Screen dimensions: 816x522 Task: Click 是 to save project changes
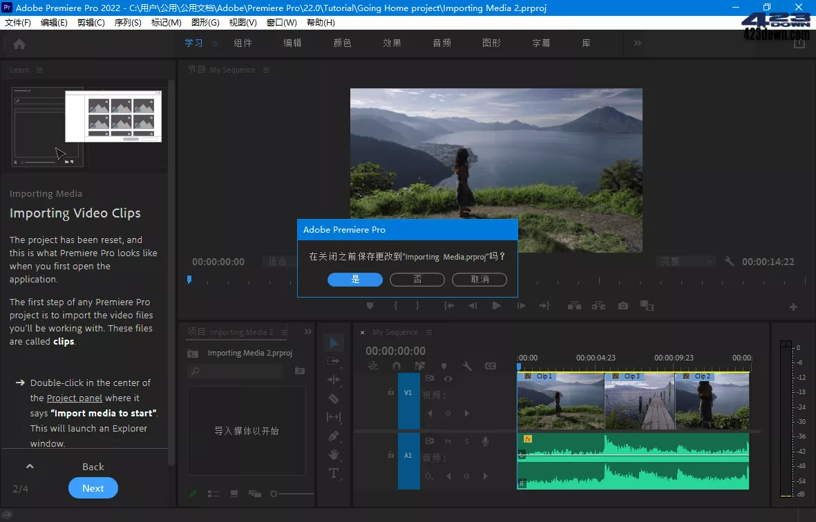point(354,280)
